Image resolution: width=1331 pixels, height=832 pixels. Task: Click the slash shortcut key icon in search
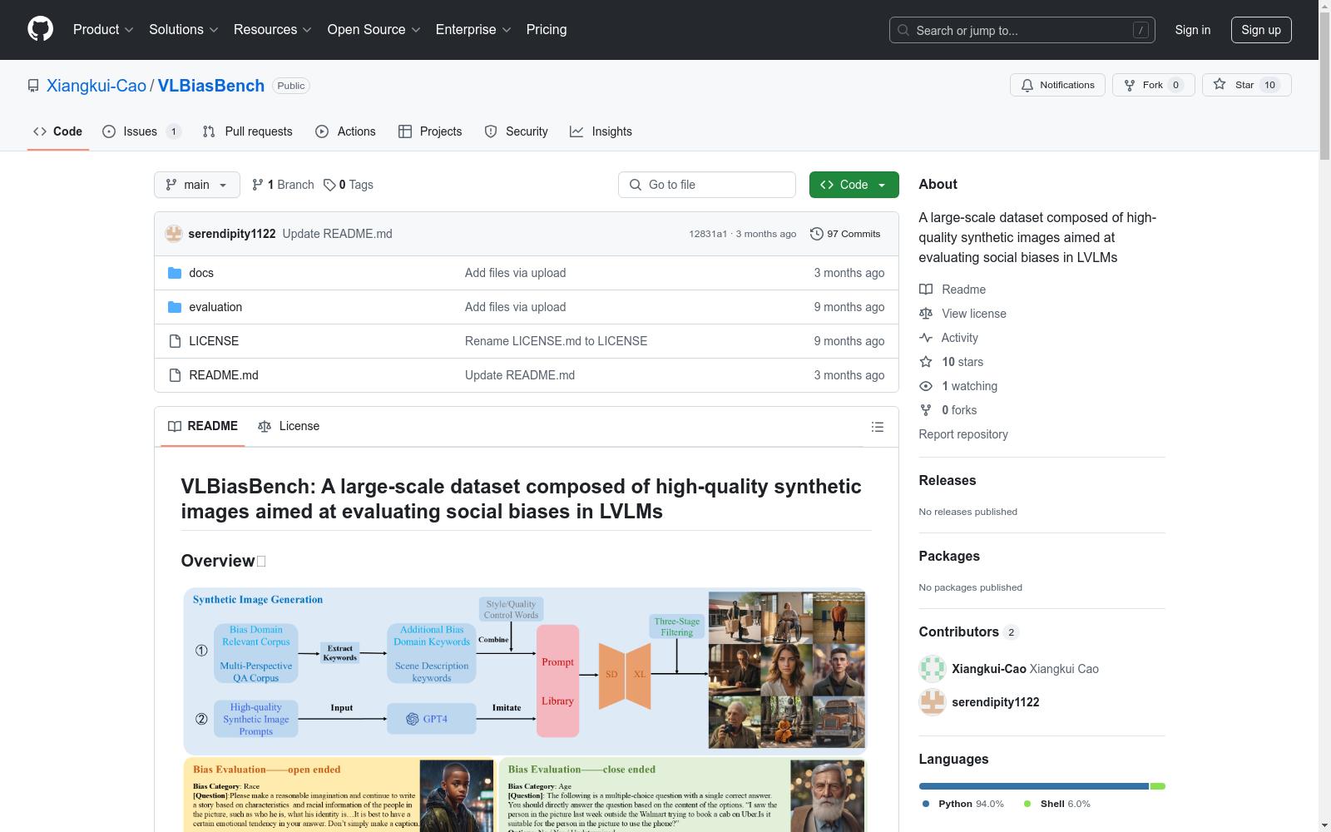point(1141,30)
